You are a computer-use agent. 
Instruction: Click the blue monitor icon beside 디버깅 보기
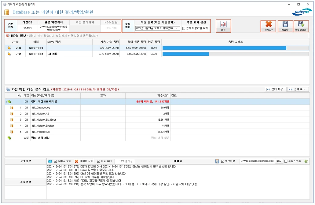click(50, 161)
